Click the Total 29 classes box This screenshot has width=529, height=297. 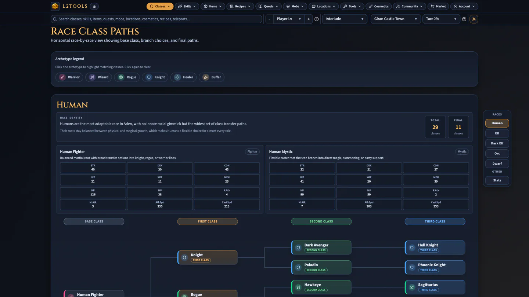[x=435, y=127]
